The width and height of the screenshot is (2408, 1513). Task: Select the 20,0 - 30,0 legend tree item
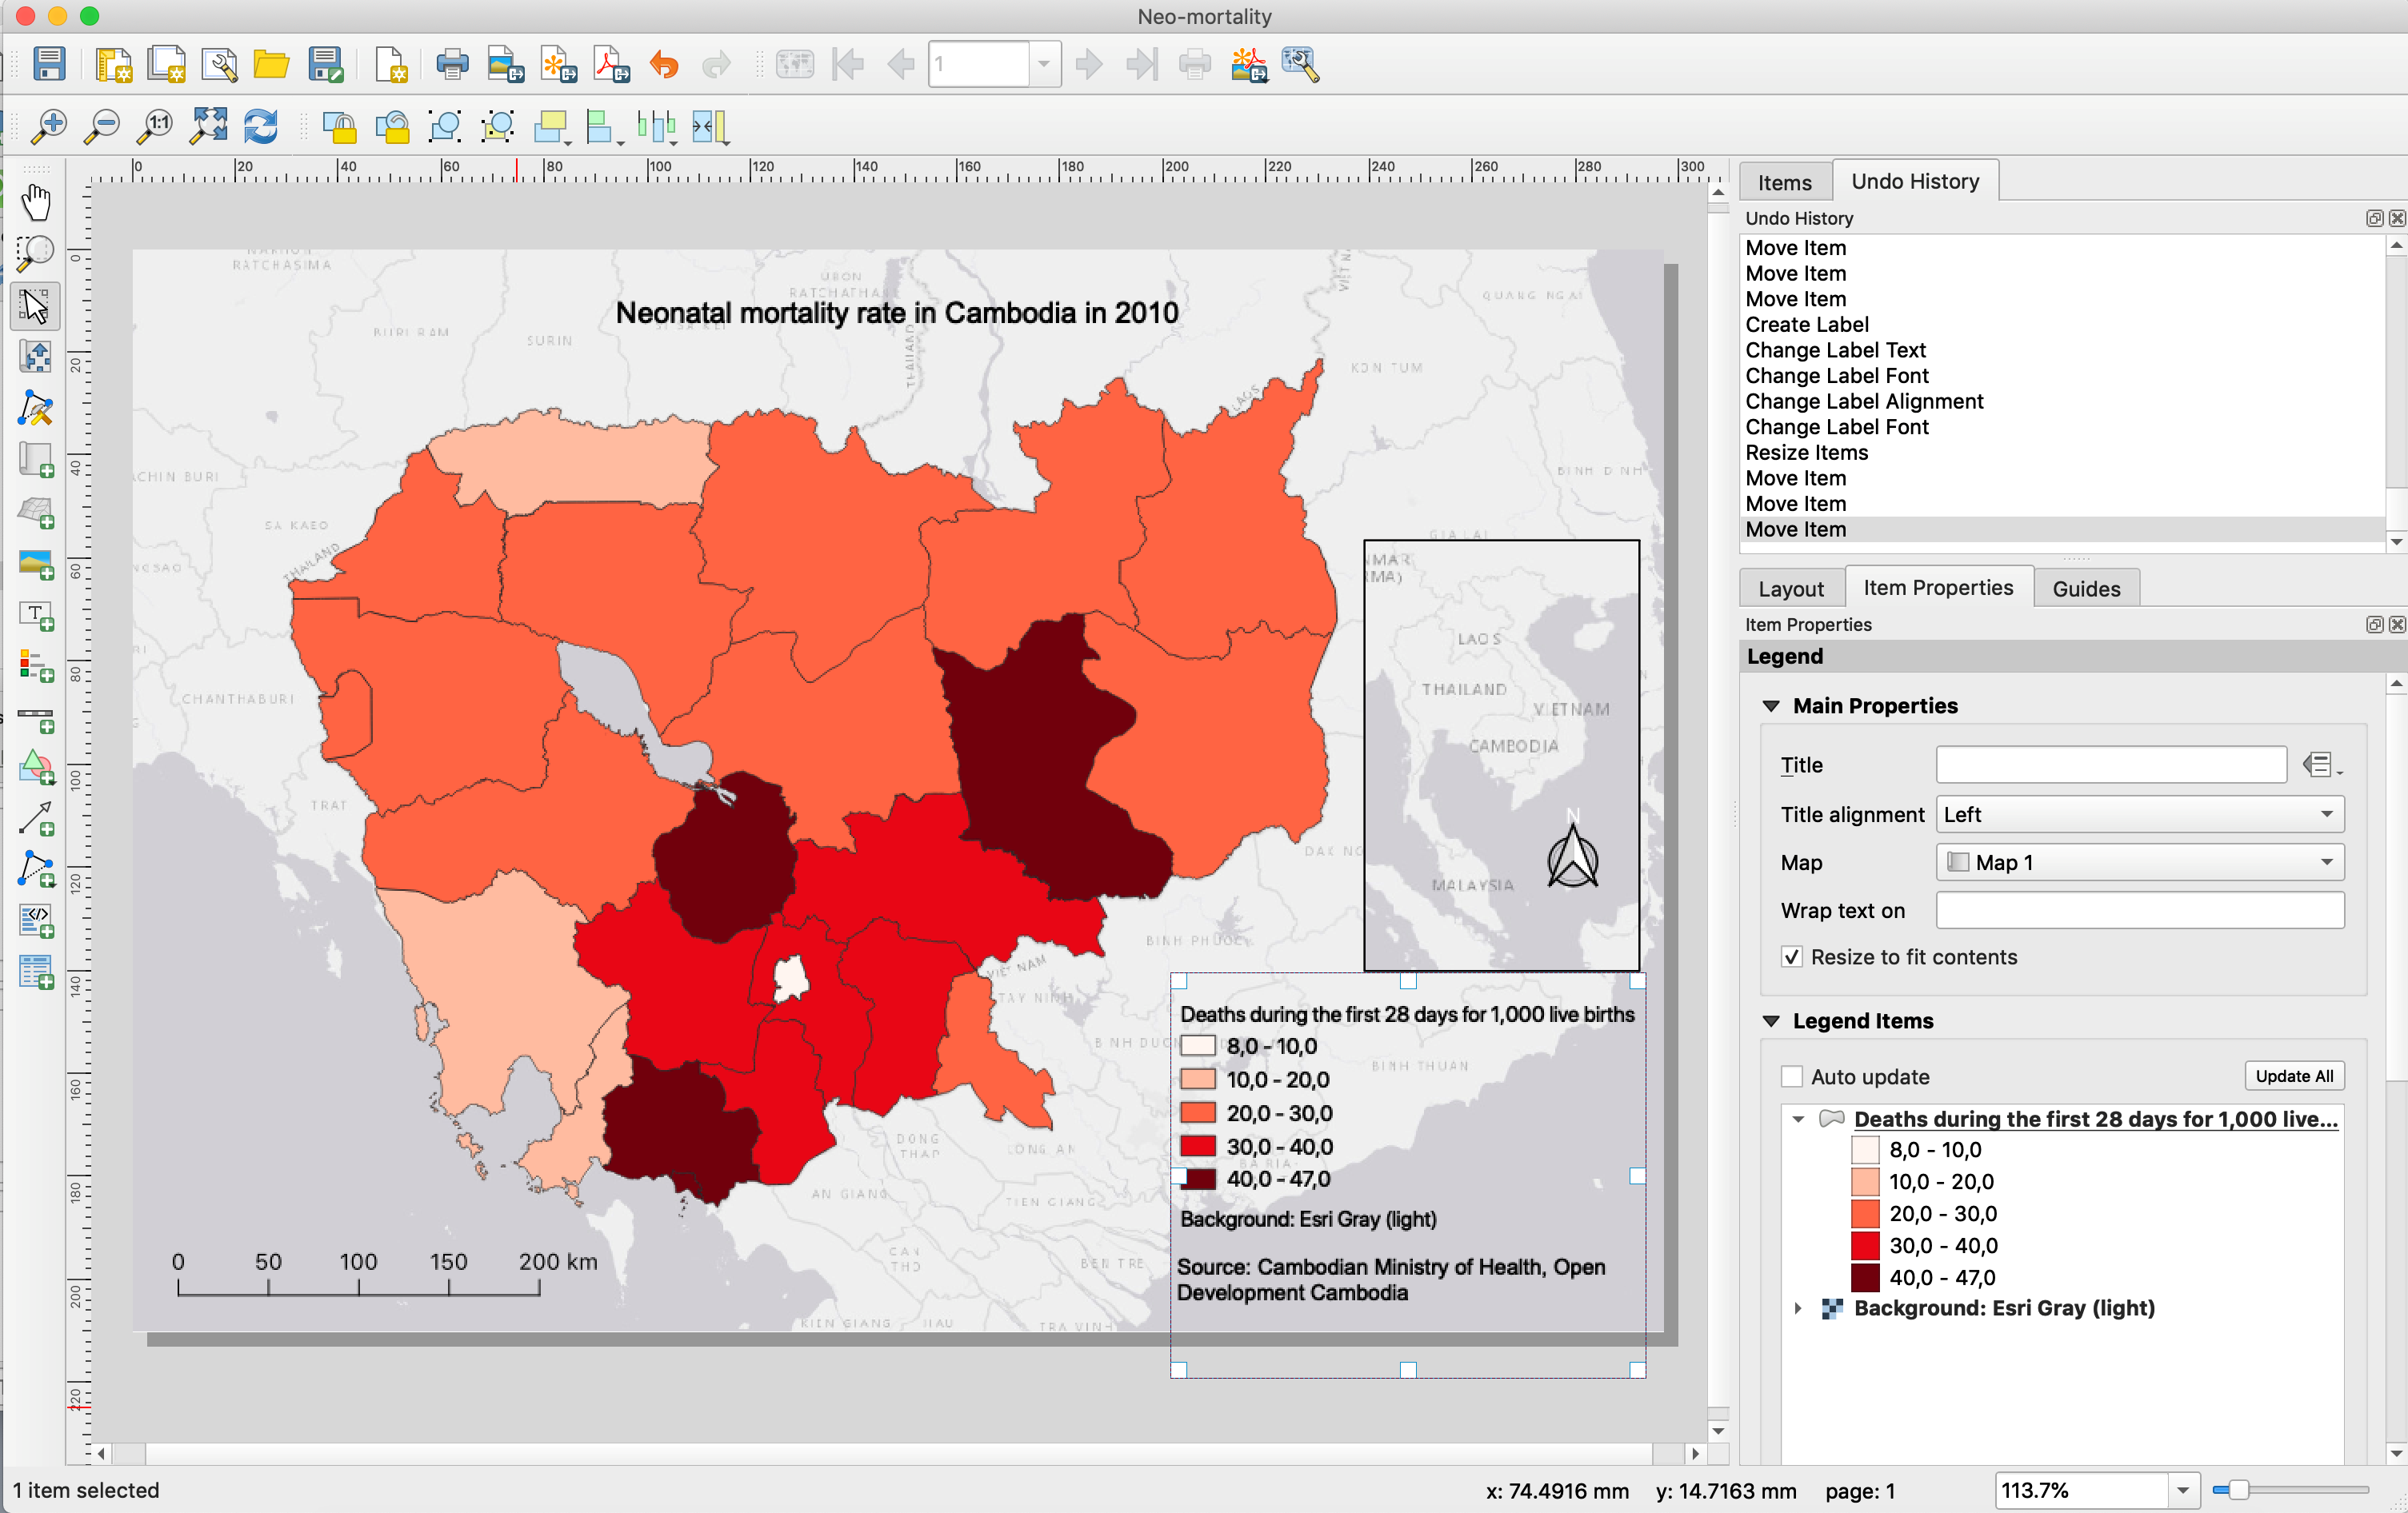[x=1943, y=1214]
